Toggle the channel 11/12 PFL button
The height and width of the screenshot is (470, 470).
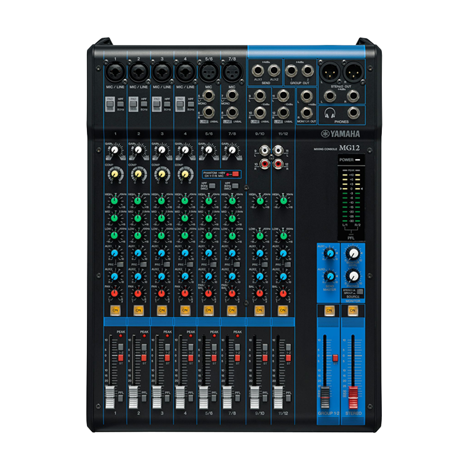pos(288,398)
